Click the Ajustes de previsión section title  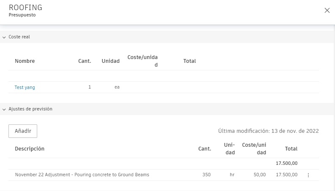tap(30, 109)
